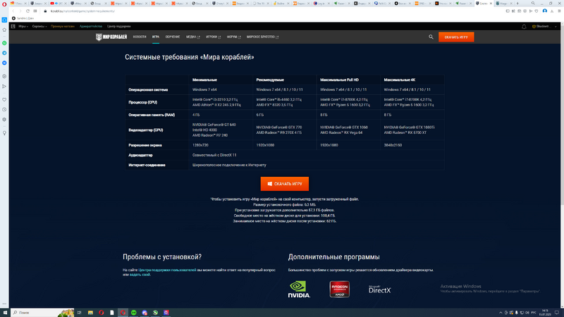Open the Обучение menu item
This screenshot has width=564, height=317.
[x=173, y=37]
